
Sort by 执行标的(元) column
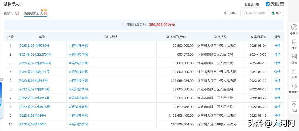(x=185, y=37)
